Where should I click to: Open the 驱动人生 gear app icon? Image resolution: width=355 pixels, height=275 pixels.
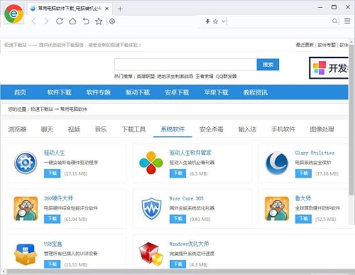25,163
